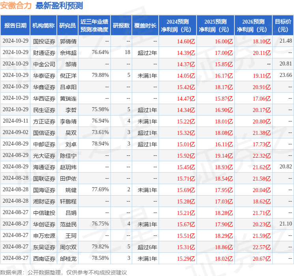This screenshot has height=276, width=294.
Task: Click the 2024预测净利润 column header
Action: tap(178, 26)
